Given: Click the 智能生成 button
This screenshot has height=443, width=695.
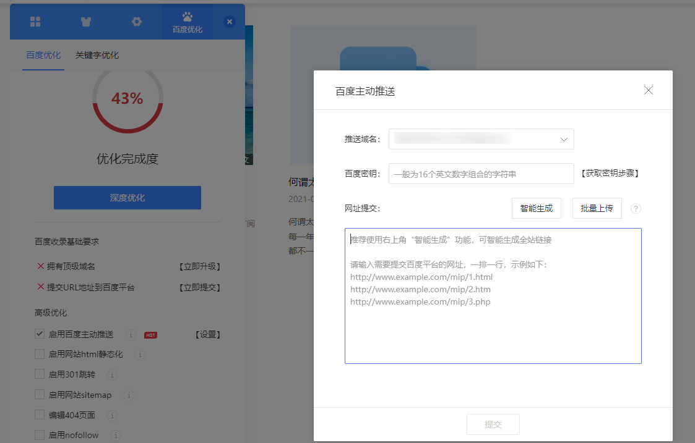Looking at the screenshot, I should (537, 208).
